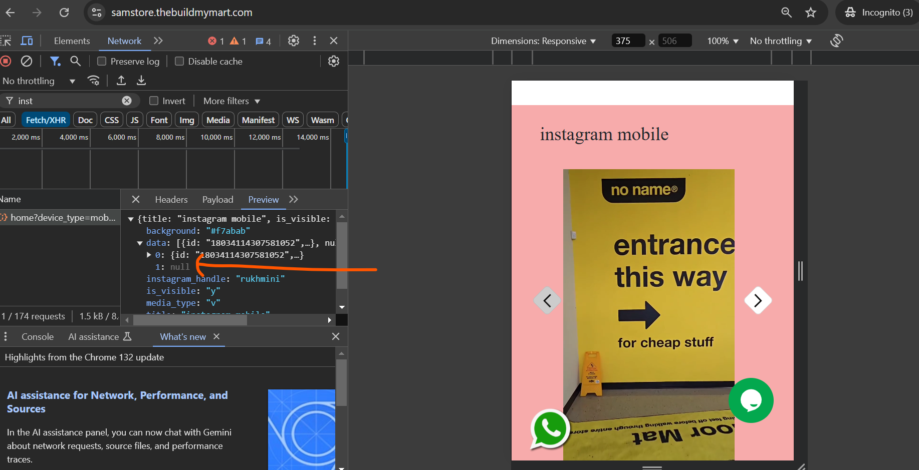Viewport: 919px width, 470px height.
Task: Click the browser back arrow
Action: 10,13
